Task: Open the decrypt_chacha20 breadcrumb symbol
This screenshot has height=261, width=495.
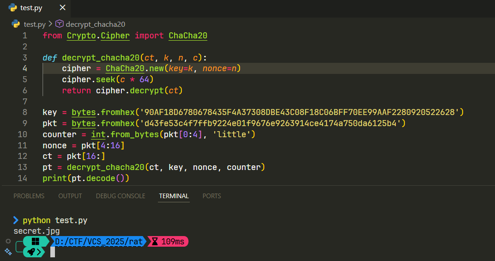Action: tap(95, 24)
